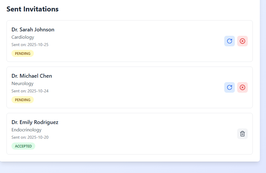Select the Neurology specialty text

coord(22,84)
